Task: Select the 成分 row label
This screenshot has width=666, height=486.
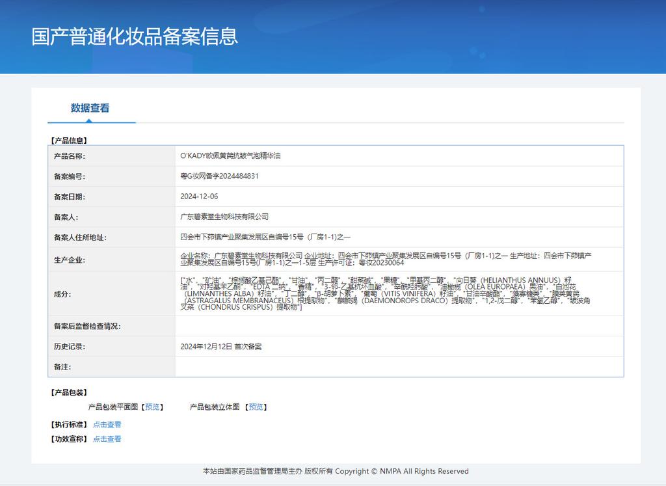Action: 62,294
